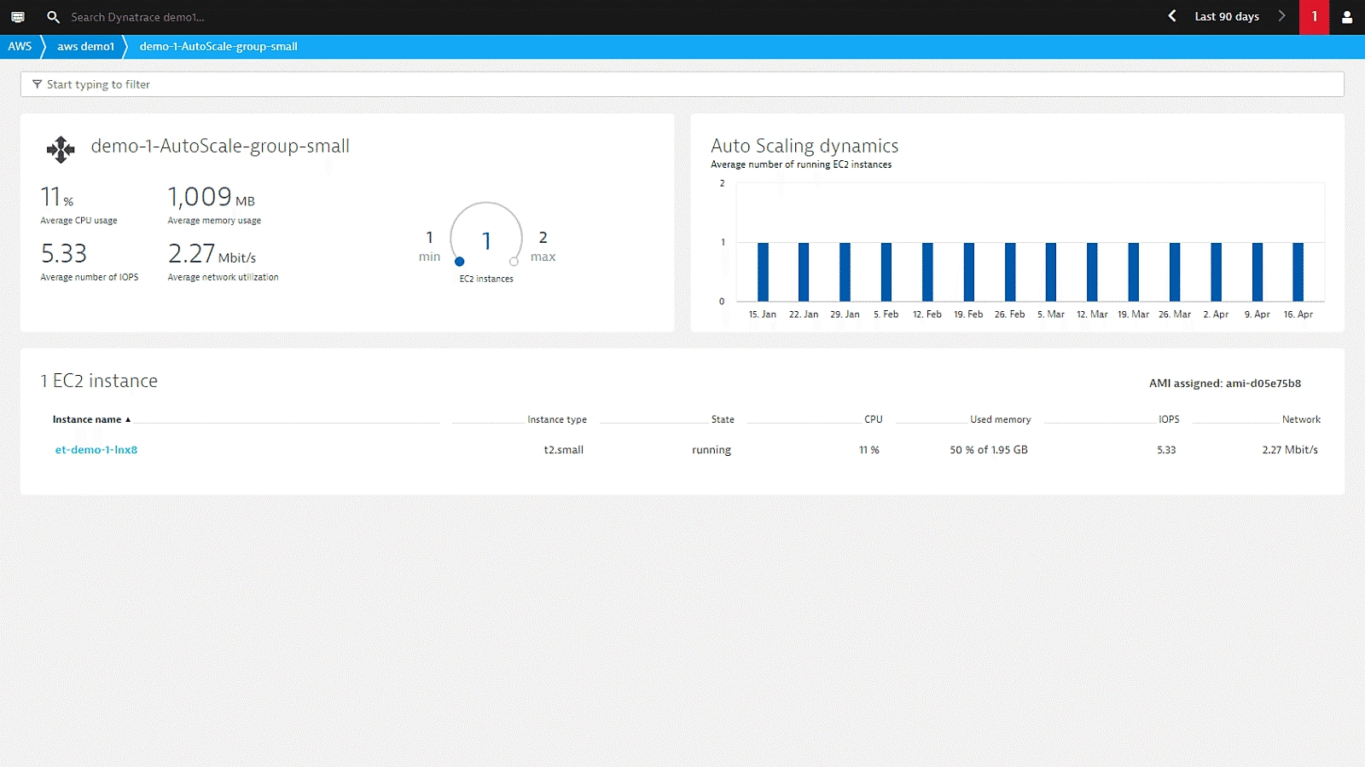Click the demo-1-AutoScale-group-small breadcrumb
The width and height of the screenshot is (1365, 767).
point(218,47)
